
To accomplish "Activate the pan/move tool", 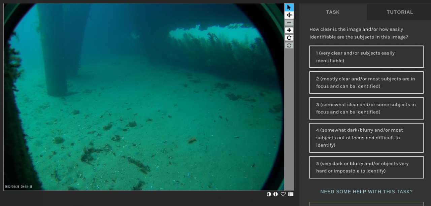I will coord(289,15).
